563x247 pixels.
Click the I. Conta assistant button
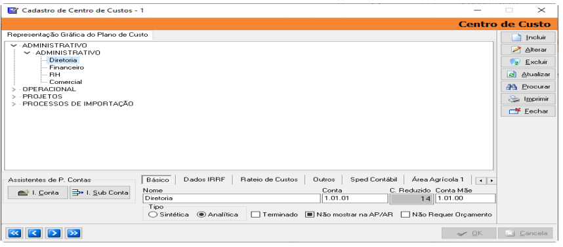[38, 193]
